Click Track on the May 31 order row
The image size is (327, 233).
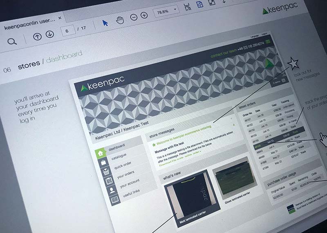tap(299, 142)
